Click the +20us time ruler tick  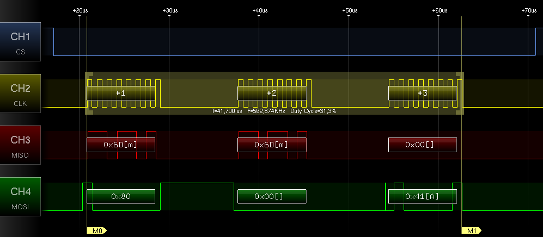point(80,11)
